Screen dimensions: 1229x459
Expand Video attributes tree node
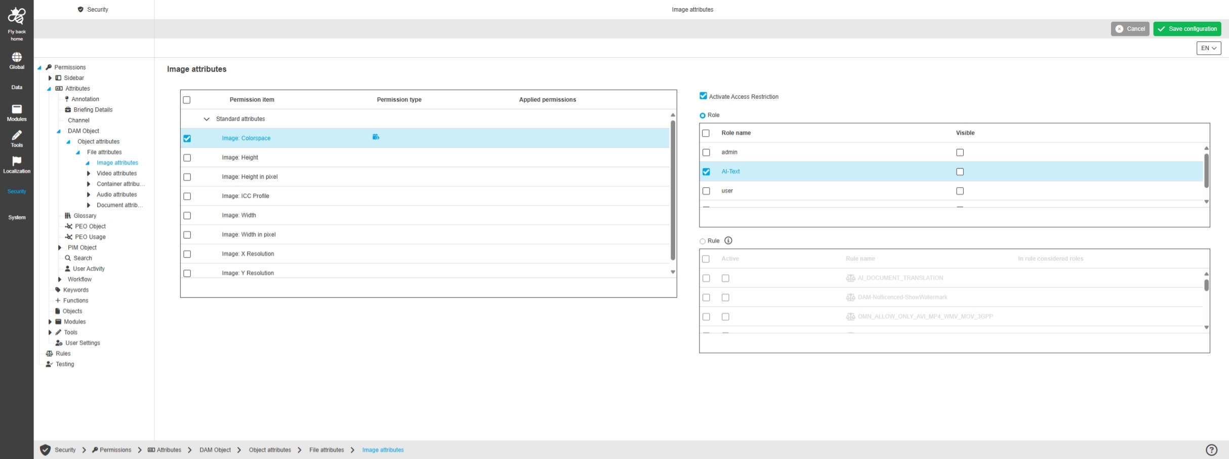89,174
